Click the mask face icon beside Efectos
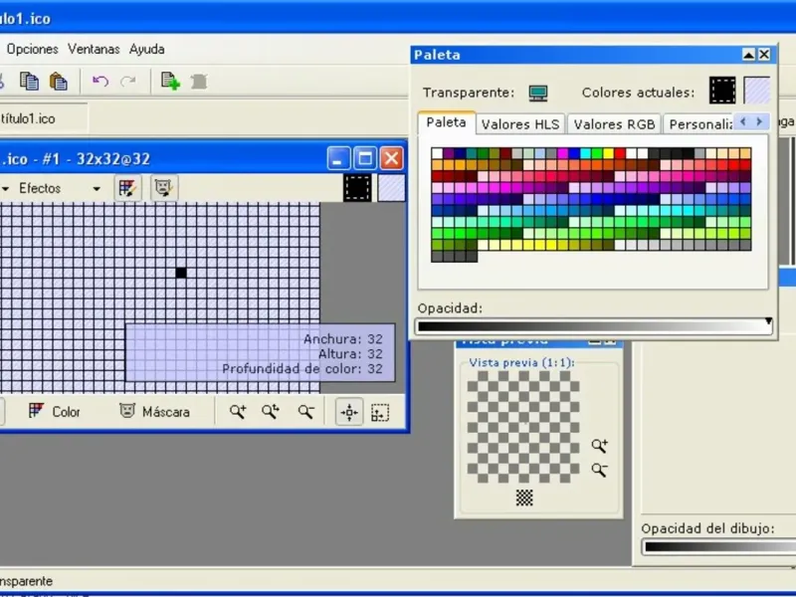 click(x=164, y=188)
